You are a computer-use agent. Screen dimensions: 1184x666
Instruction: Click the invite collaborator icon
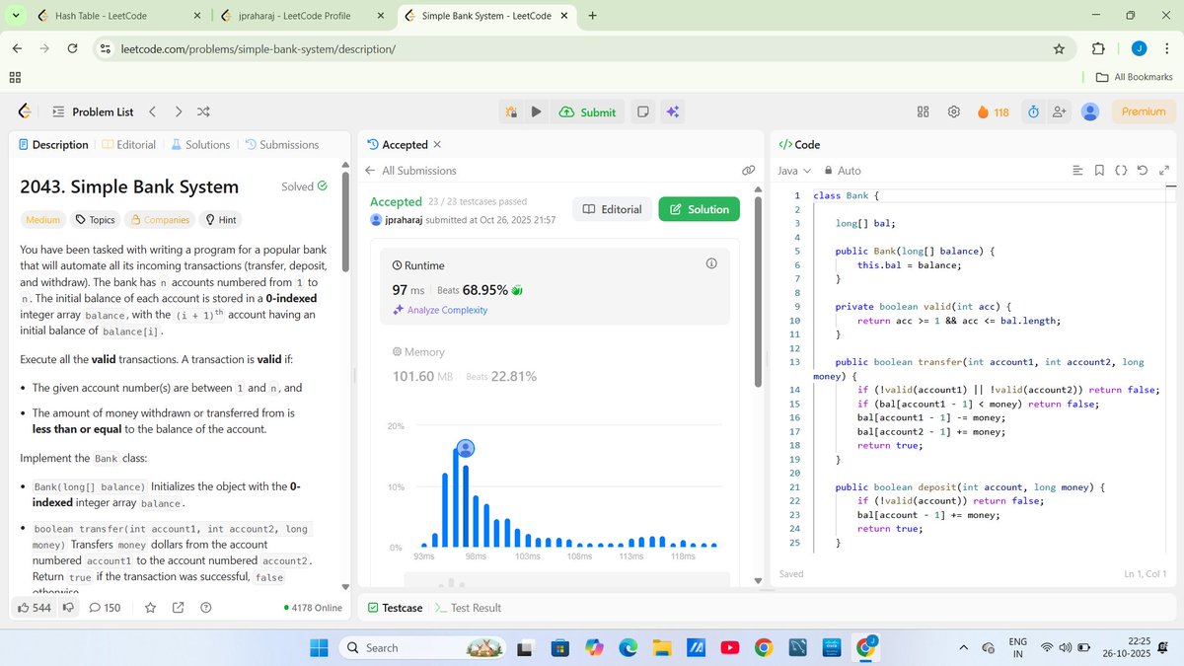1060,112
